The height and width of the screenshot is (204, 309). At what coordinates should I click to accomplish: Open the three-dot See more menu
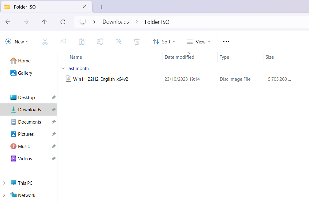pos(226,42)
